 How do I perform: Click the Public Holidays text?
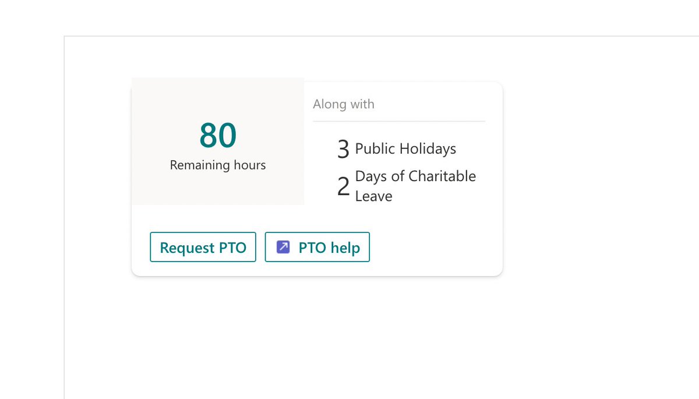coord(405,149)
